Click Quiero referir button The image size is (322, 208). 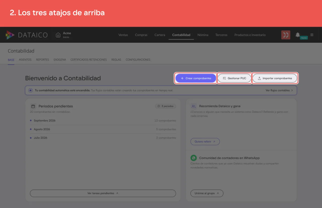[205, 142]
